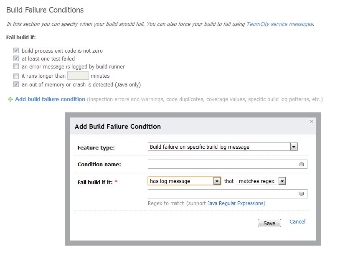
Task: Open the has log message dropdown
Action: (x=184, y=181)
